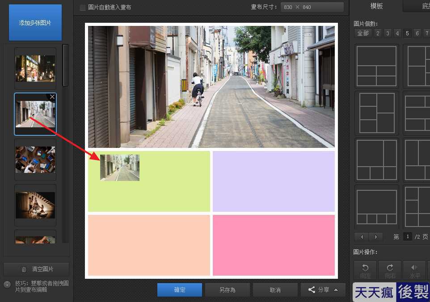Filter templates to 4 pictures
The height and width of the screenshot is (302, 430).
point(397,34)
